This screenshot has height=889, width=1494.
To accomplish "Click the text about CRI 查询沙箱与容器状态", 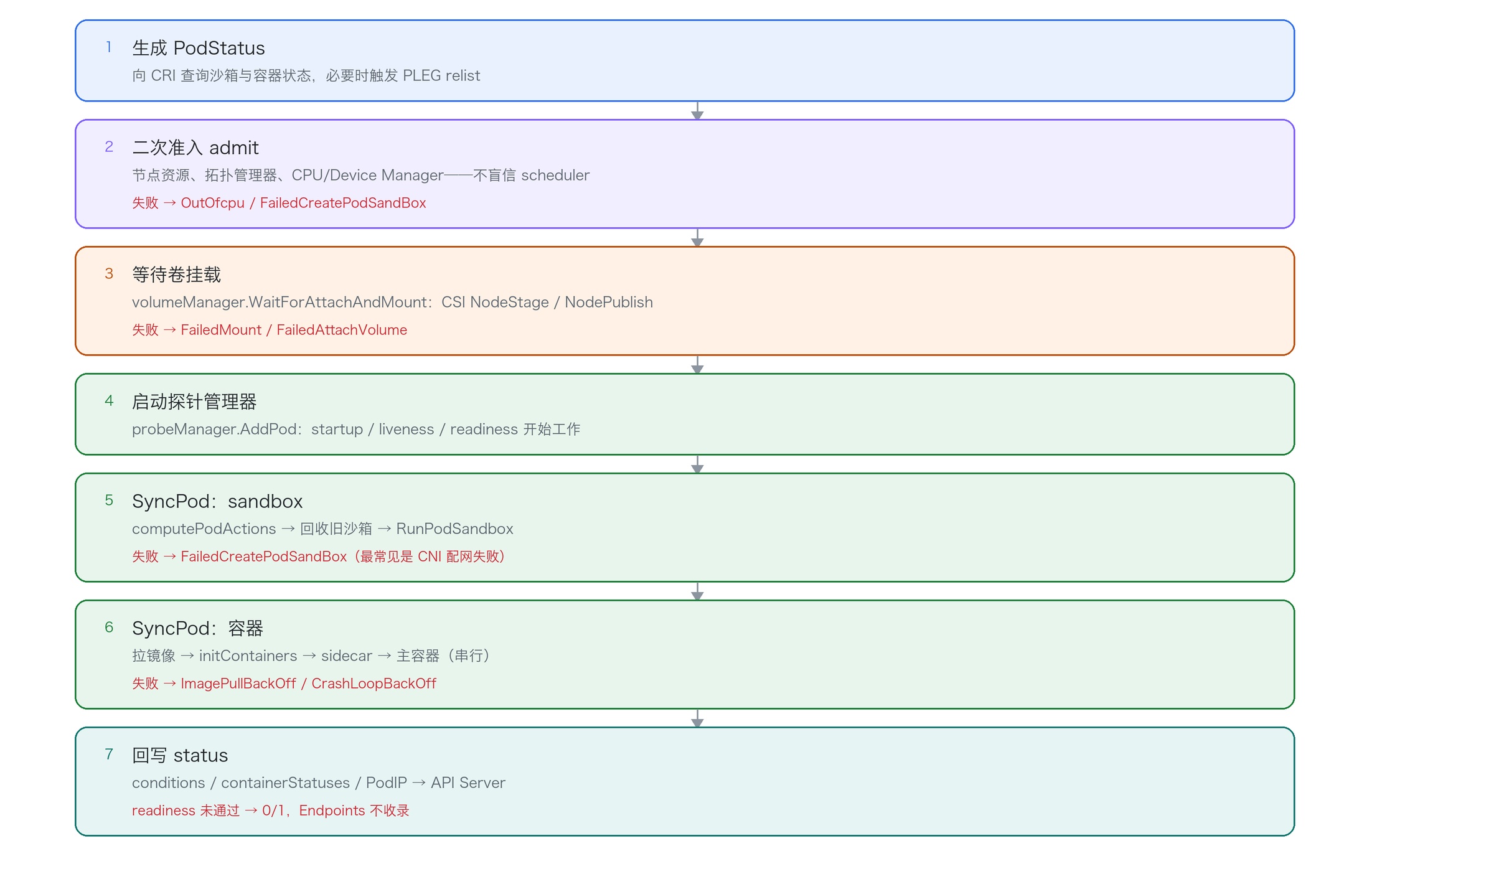I will (x=306, y=75).
